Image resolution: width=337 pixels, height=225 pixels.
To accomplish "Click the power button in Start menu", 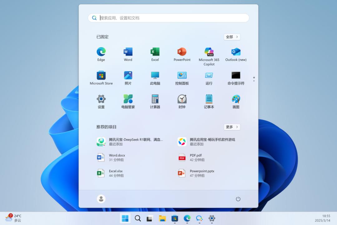I will pyautogui.click(x=238, y=199).
